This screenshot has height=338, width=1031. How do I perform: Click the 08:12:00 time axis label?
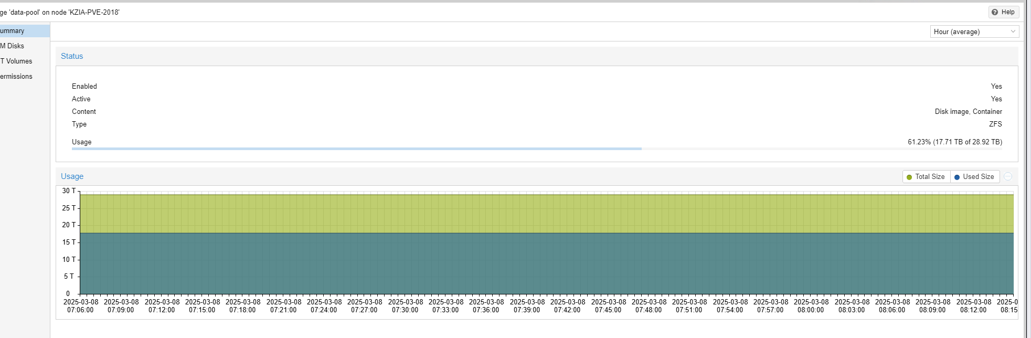tap(974, 310)
